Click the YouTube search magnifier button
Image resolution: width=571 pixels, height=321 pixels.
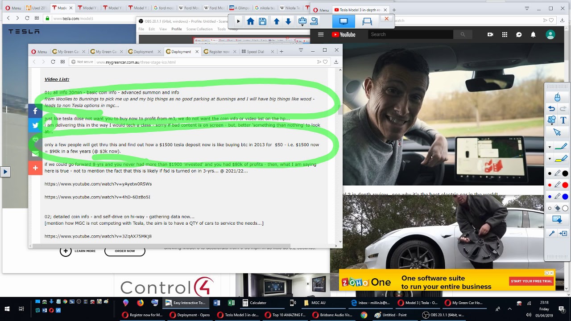coord(463,34)
